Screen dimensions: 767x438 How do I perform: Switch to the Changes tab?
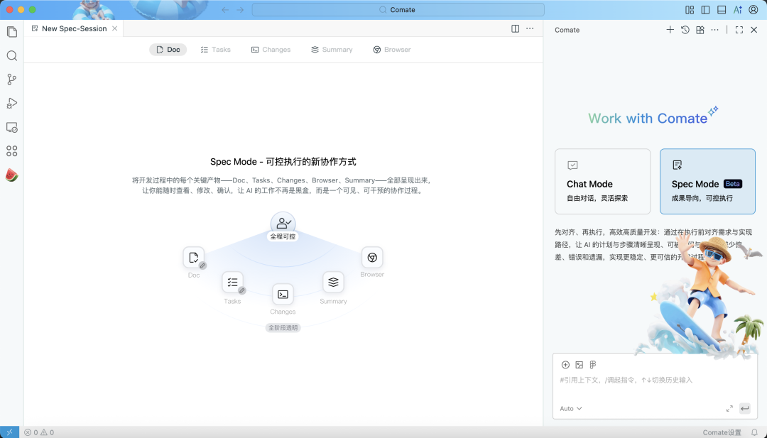pyautogui.click(x=271, y=50)
